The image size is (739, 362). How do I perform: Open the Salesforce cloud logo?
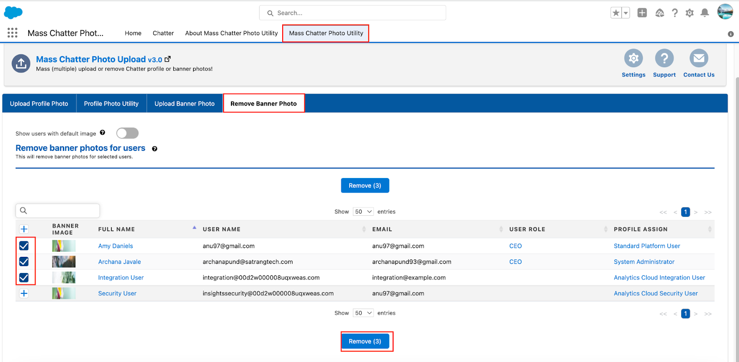[x=13, y=12]
